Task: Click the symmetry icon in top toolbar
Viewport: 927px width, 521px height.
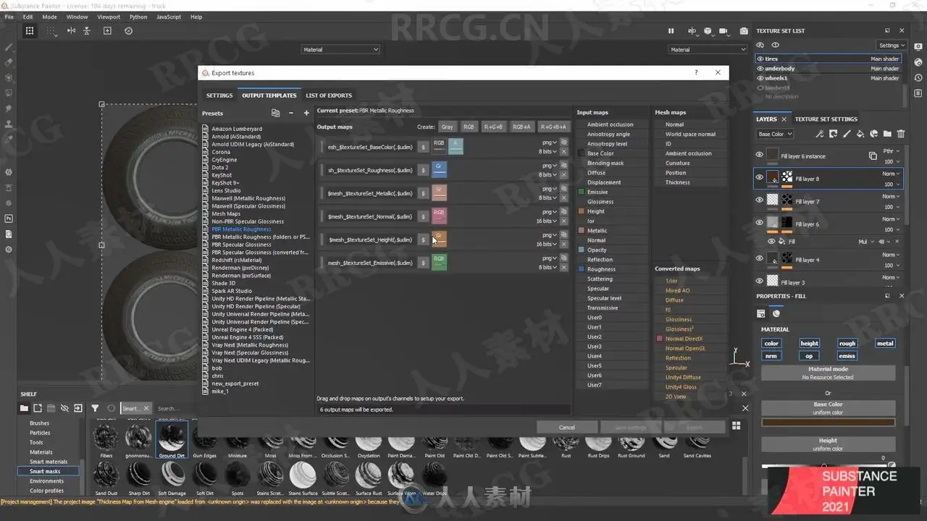Action: (71, 30)
